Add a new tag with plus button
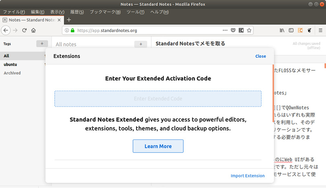 click(42, 44)
